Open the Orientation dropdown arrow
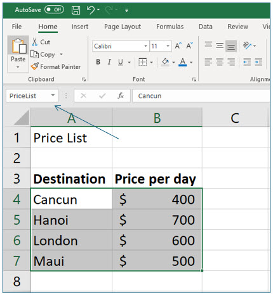This screenshot has height=295, width=273. coord(255,46)
